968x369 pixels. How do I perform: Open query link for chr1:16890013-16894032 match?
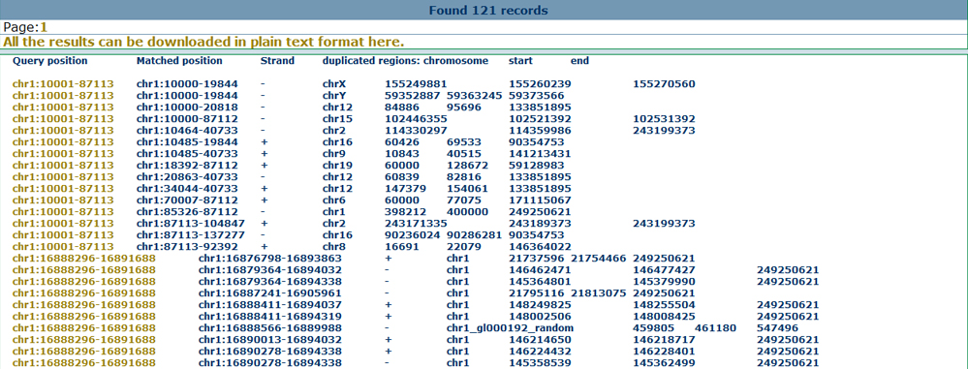tap(84, 339)
